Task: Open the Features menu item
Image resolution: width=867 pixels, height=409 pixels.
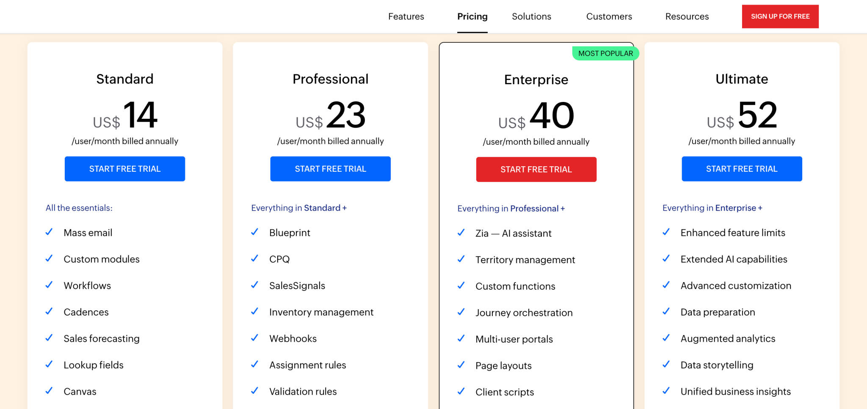Action: 406,16
